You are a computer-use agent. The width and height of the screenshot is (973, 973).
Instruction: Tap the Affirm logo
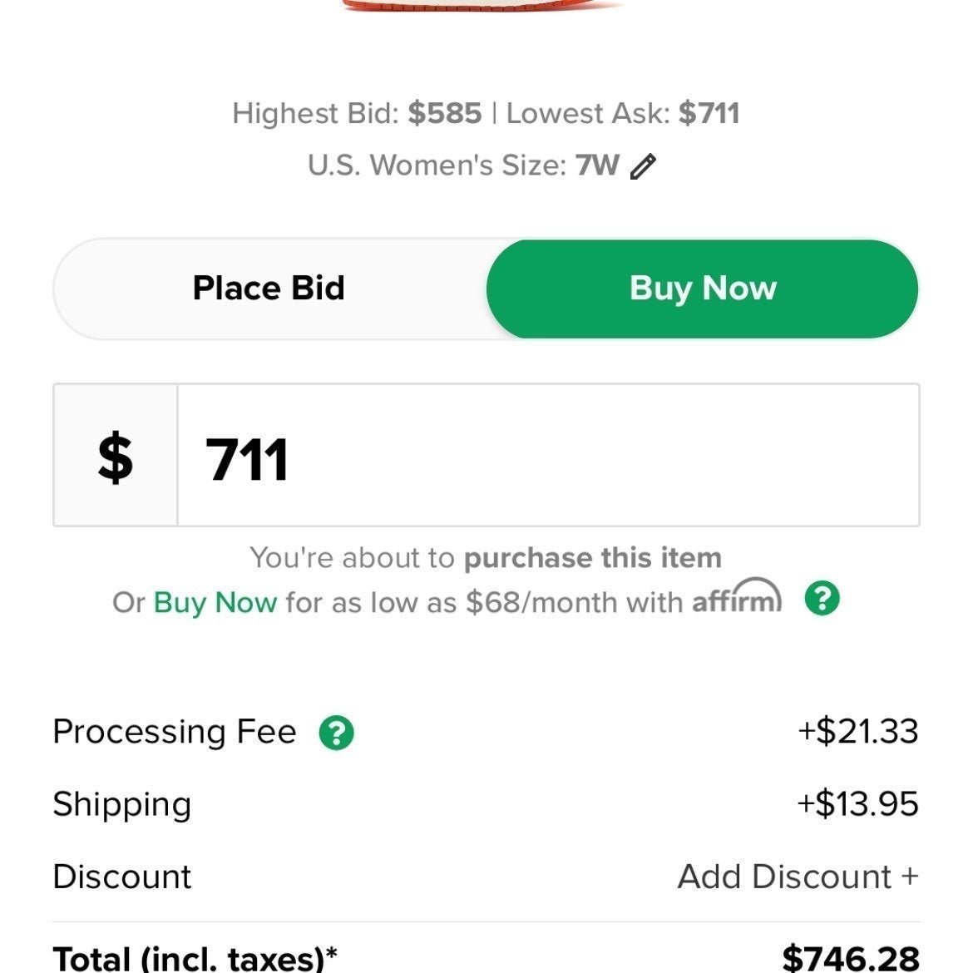click(x=737, y=596)
